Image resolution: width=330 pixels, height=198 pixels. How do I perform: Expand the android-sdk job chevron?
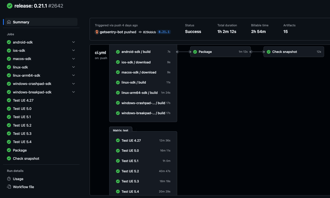click(73, 42)
